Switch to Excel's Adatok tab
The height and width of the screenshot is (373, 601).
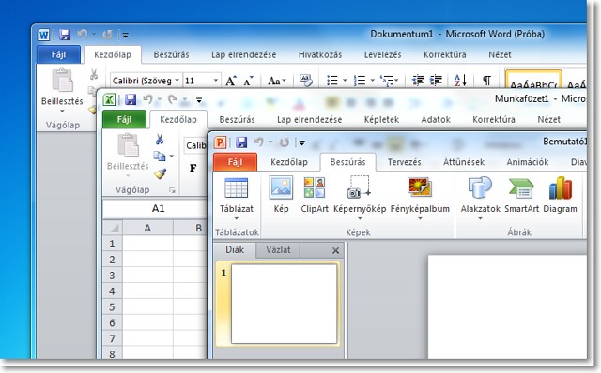(436, 119)
